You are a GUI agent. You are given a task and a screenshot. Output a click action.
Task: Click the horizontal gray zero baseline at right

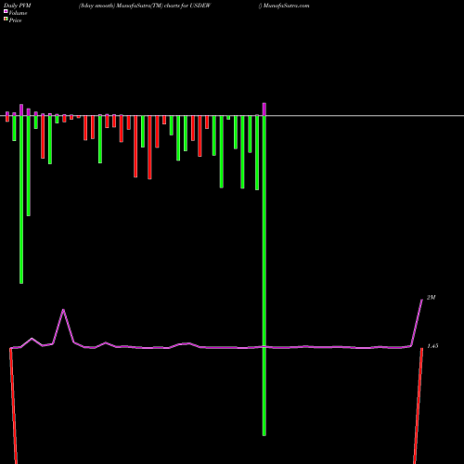365,116
